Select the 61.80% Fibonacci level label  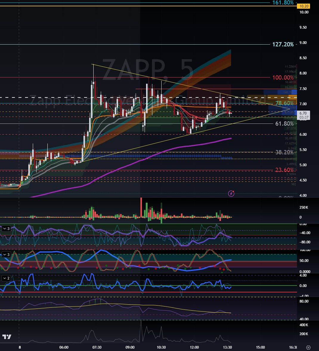coord(284,123)
